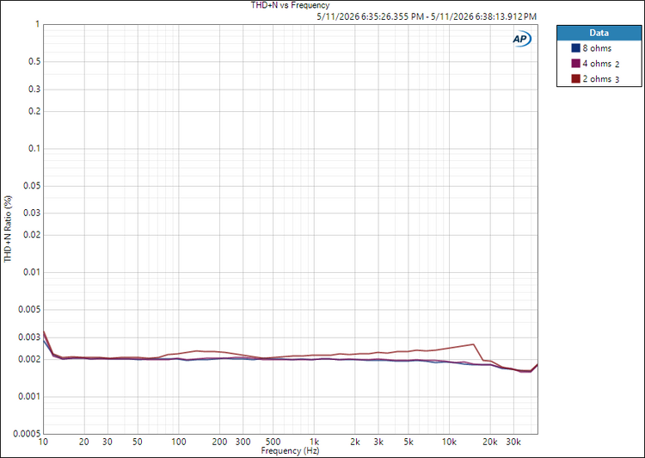
Task: Click the THD+N vs Frequency title
Action: [290, 5]
